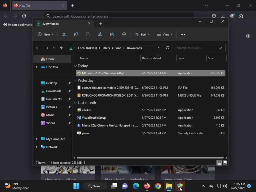Click the Paste clipboard icon
This screenshot has width=256, height=192.
[88, 34]
